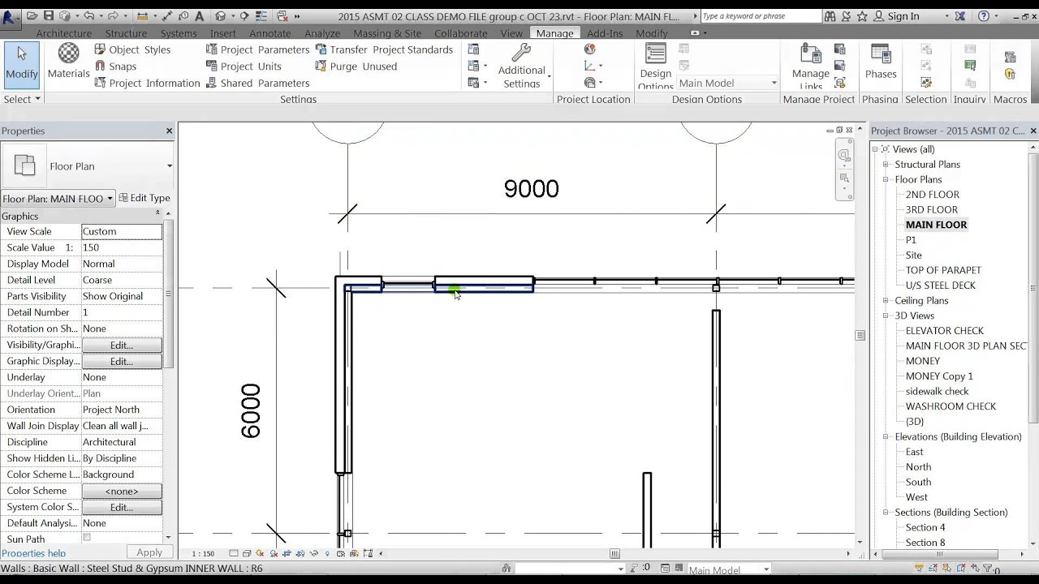The height and width of the screenshot is (584, 1039).
Task: Click the Edit Type button
Action: pos(144,198)
